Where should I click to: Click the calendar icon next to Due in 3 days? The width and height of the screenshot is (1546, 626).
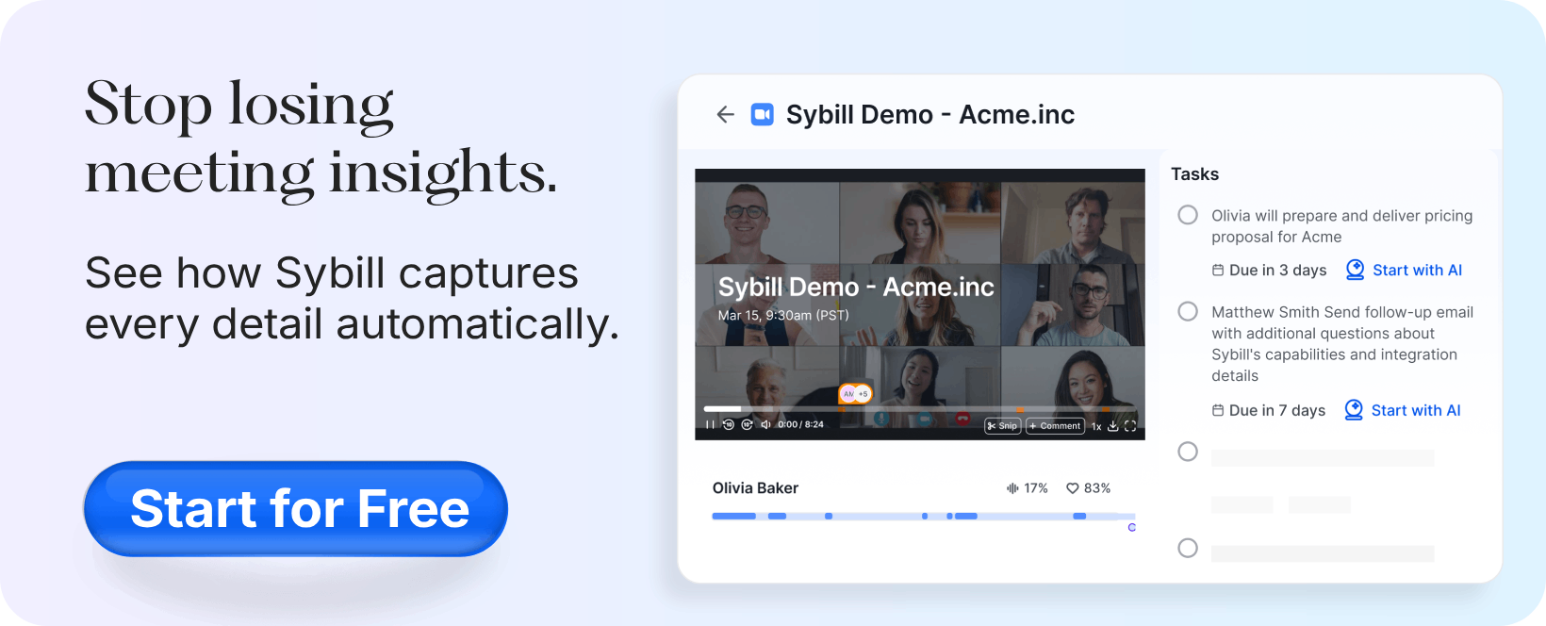pyautogui.click(x=1218, y=271)
